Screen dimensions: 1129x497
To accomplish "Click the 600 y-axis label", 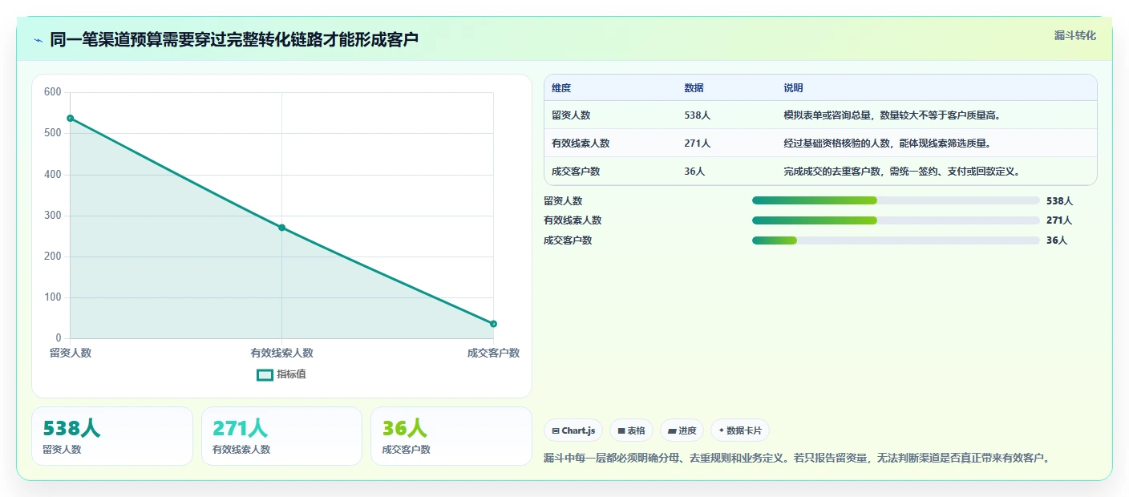I will [53, 92].
